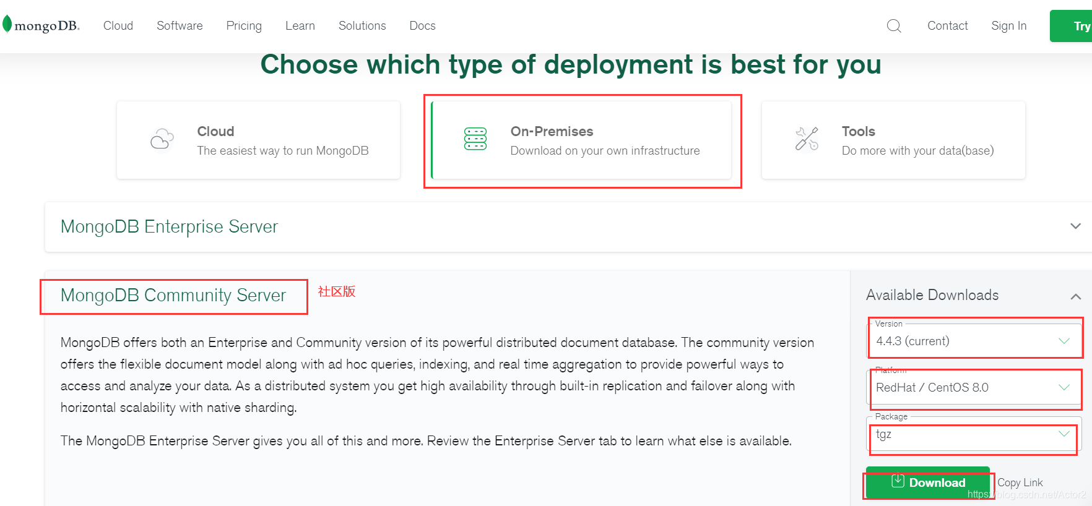Open the Solutions menu
The height and width of the screenshot is (506, 1092).
tap(362, 26)
